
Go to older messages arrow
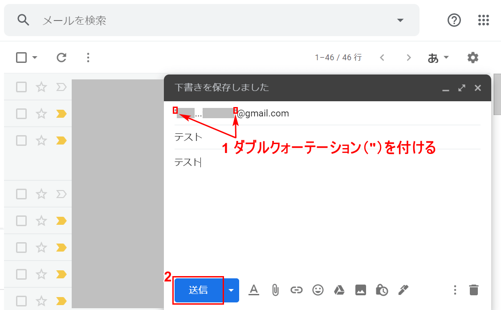[x=408, y=58]
